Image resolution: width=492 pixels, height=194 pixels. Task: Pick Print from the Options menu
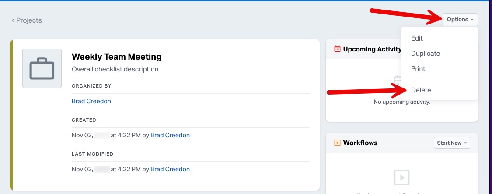click(418, 69)
